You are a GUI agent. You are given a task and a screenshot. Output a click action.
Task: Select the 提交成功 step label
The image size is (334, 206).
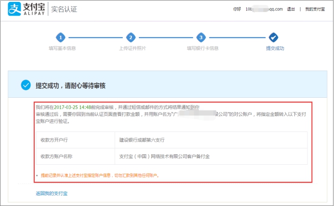pos(275,48)
